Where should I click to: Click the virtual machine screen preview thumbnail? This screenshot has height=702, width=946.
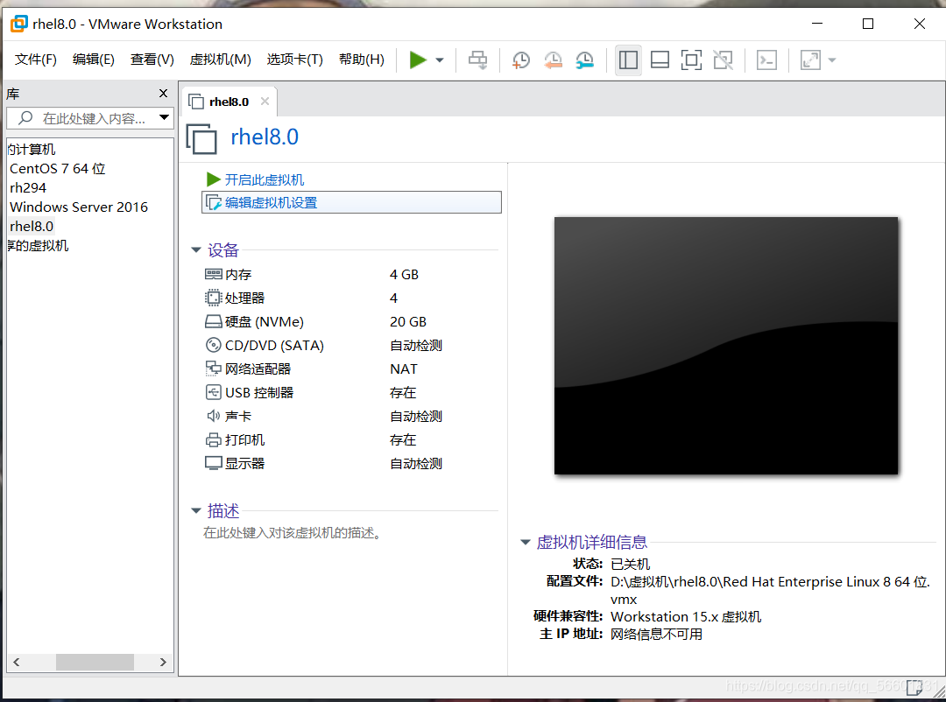[726, 346]
